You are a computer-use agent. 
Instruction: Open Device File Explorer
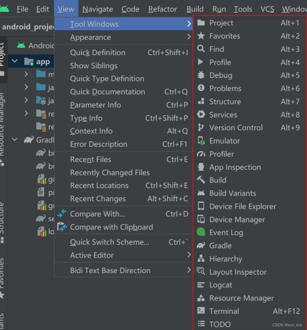point(249,206)
